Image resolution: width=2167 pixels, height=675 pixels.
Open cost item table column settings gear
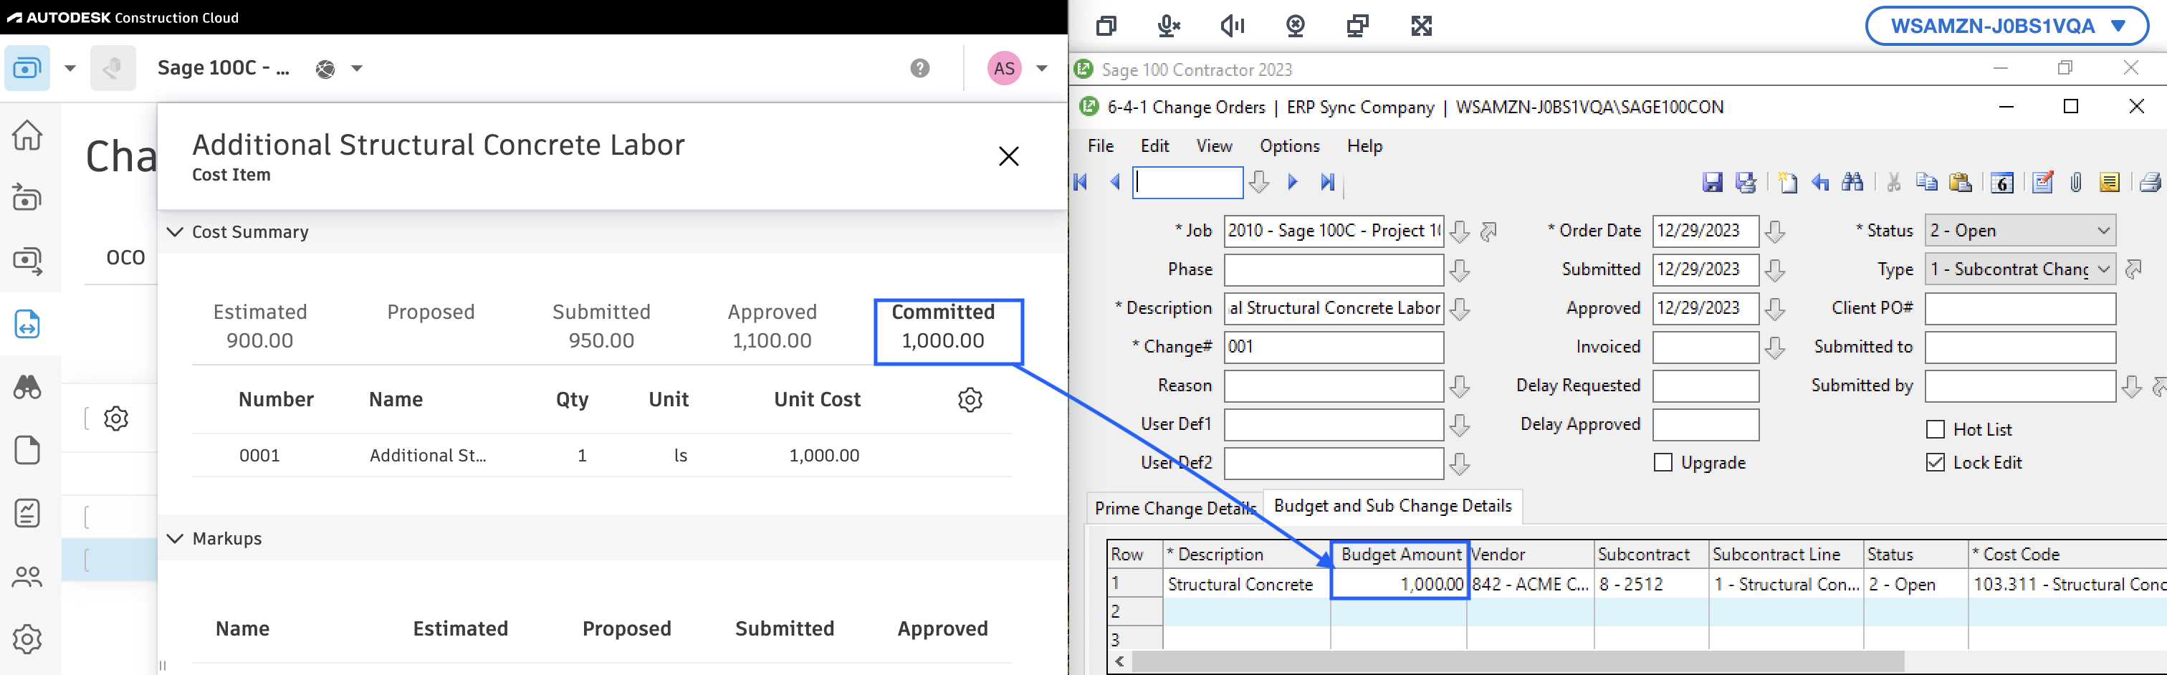click(970, 400)
